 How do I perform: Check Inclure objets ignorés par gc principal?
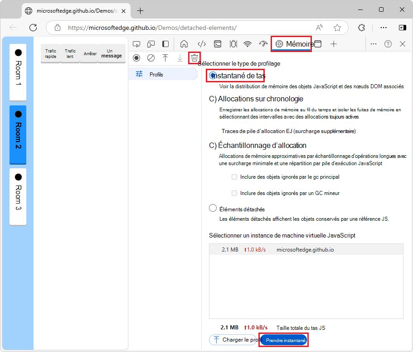(x=234, y=177)
